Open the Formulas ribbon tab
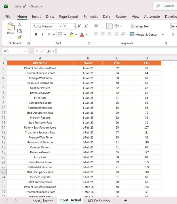Viewport: 177px width, 204px height. 91,16
